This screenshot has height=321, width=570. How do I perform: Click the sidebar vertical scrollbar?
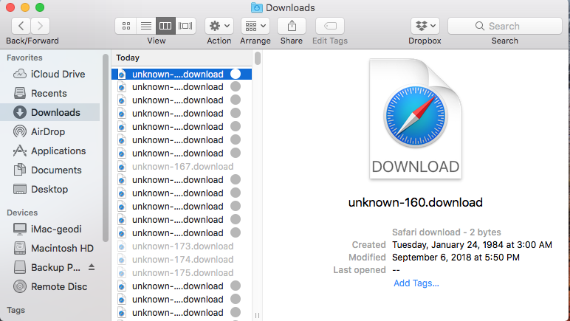point(106,148)
